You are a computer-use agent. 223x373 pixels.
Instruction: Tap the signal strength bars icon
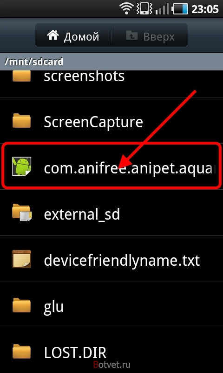click(163, 9)
